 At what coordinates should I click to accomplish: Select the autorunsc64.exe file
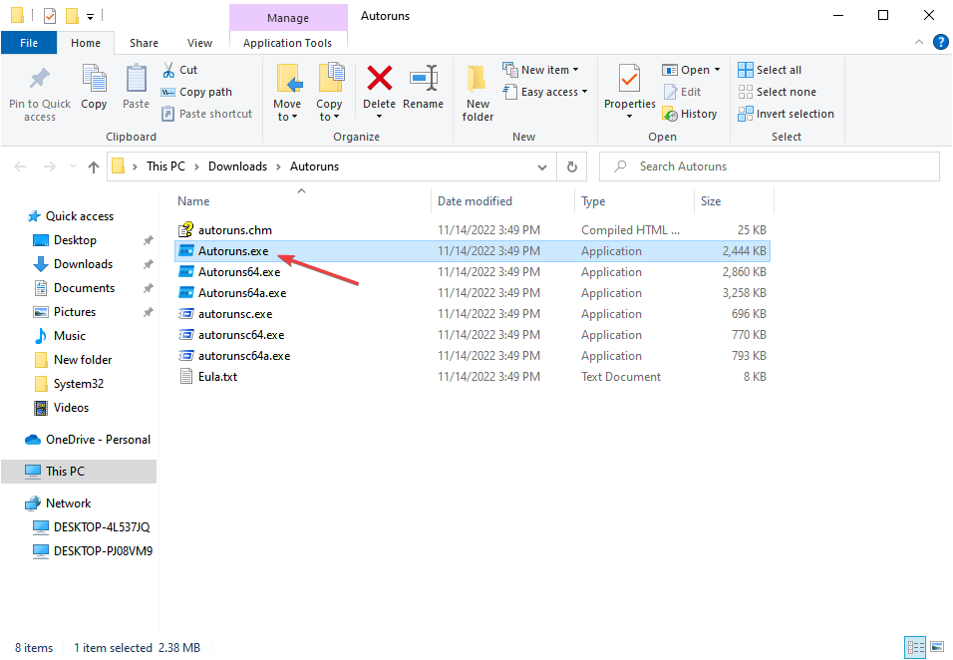(x=473, y=335)
